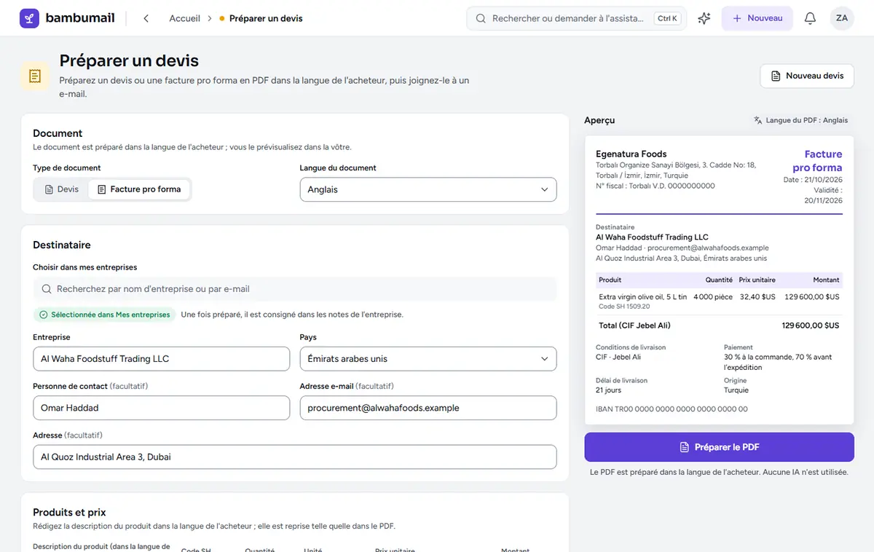Click CIF · Jebel Ali delivery terms

tap(618, 357)
